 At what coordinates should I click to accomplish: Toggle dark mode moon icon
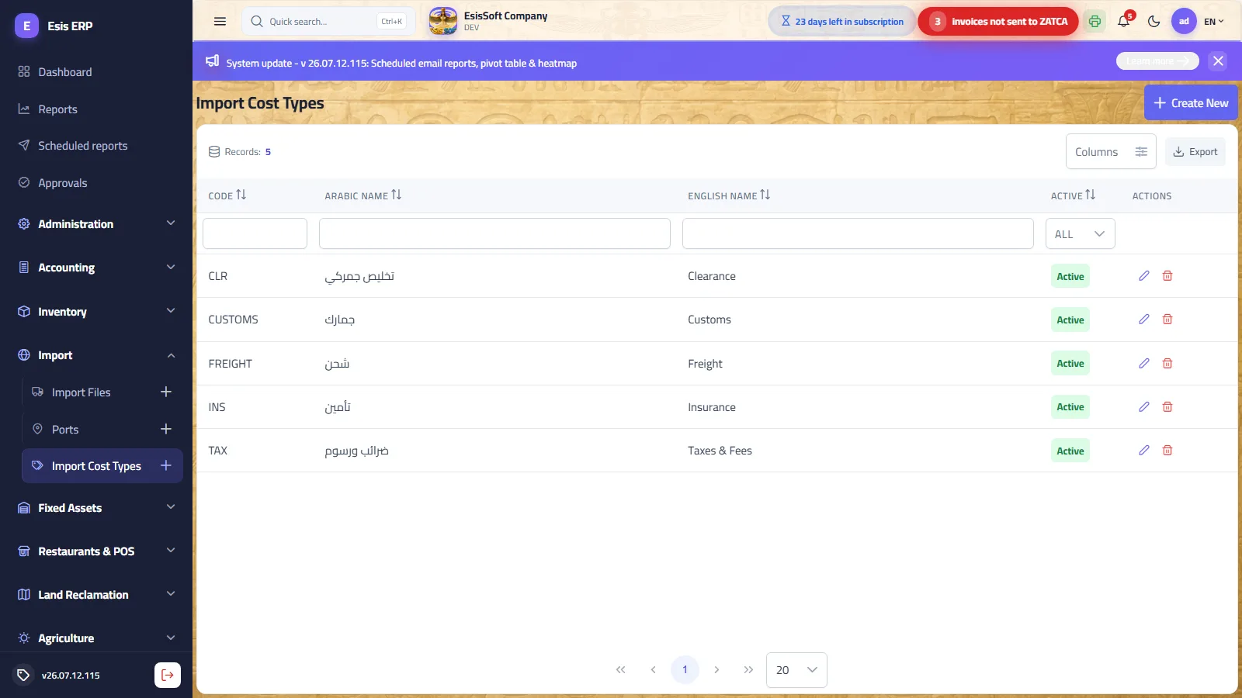click(1154, 22)
